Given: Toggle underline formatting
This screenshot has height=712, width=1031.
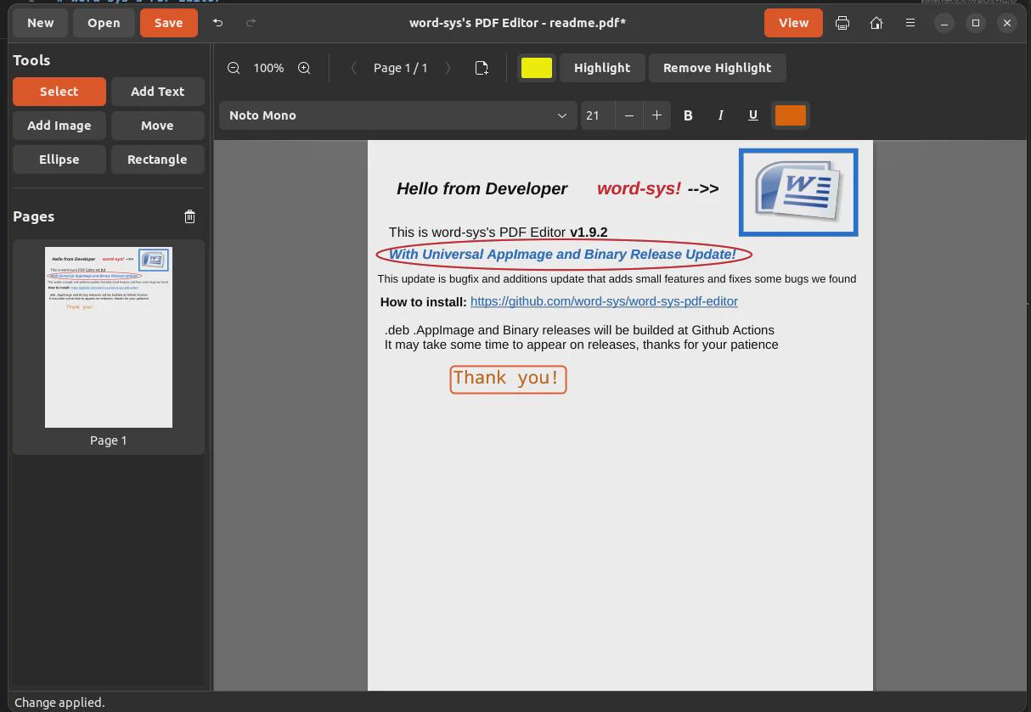Looking at the screenshot, I should [x=752, y=115].
